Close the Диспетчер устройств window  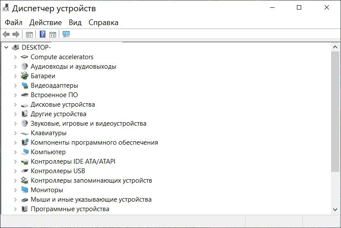click(x=327, y=8)
